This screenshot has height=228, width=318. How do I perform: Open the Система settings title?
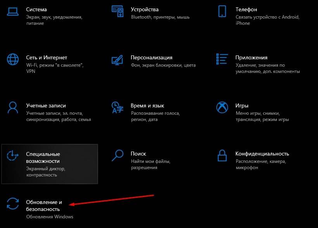(36, 9)
